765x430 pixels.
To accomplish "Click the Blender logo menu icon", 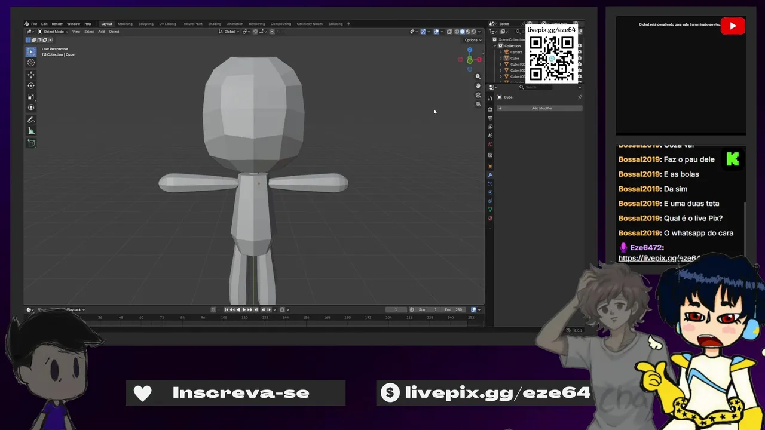I will click(26, 24).
